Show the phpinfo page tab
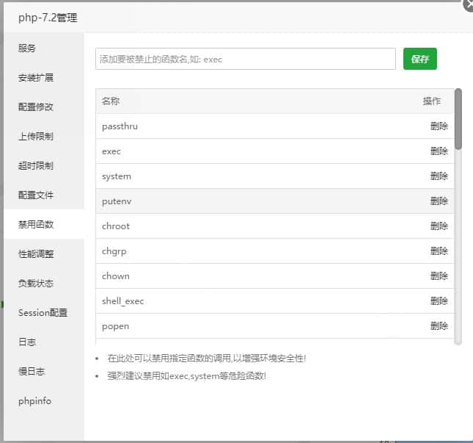Image resolution: width=473 pixels, height=443 pixels. pos(35,401)
